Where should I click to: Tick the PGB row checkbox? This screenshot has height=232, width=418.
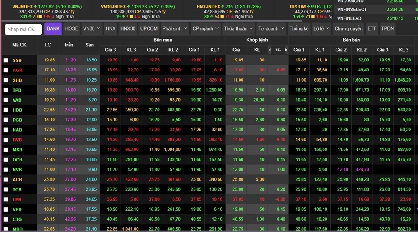tap(6, 120)
